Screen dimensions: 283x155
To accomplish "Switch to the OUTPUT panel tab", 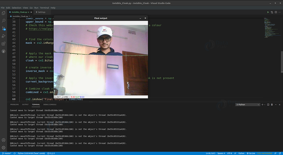I will click(x=25, y=104).
